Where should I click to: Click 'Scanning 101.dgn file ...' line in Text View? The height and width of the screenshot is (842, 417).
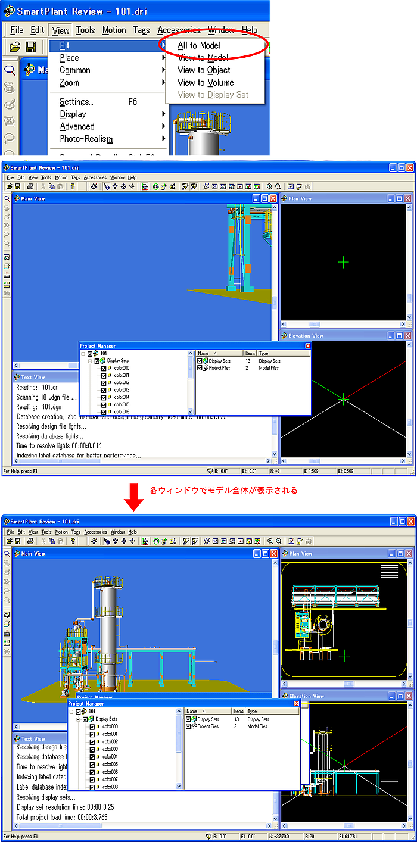pos(46,397)
